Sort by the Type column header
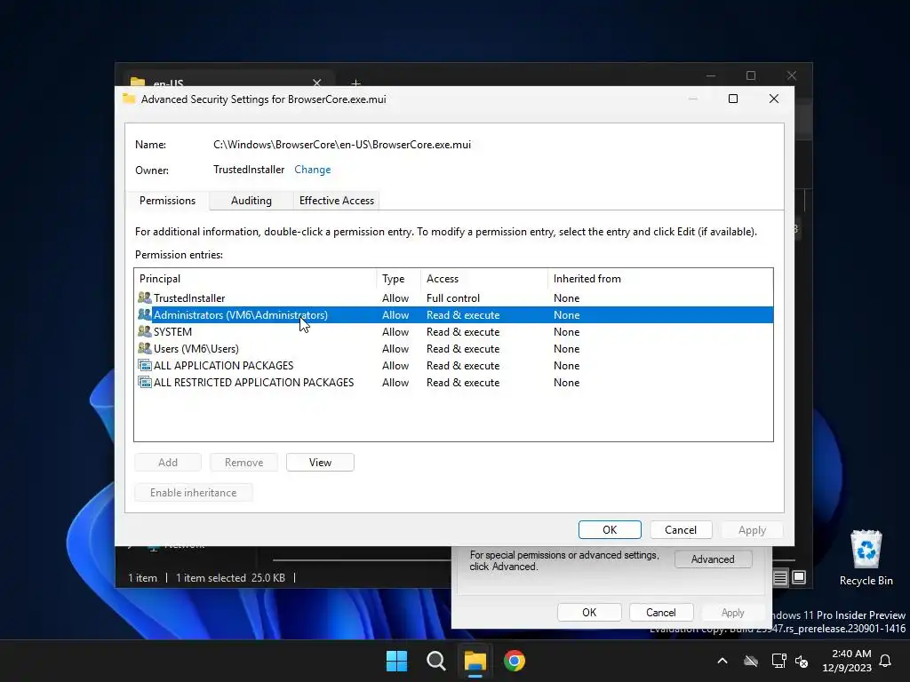 [x=398, y=279]
